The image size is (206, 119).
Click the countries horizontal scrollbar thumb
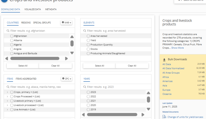tap(35, 58)
